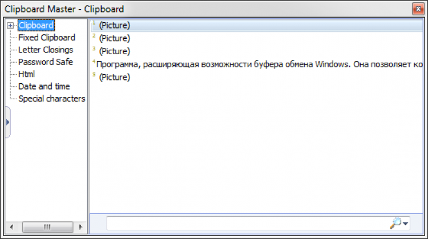
Task: Open the Date and time category
Action: coord(44,86)
